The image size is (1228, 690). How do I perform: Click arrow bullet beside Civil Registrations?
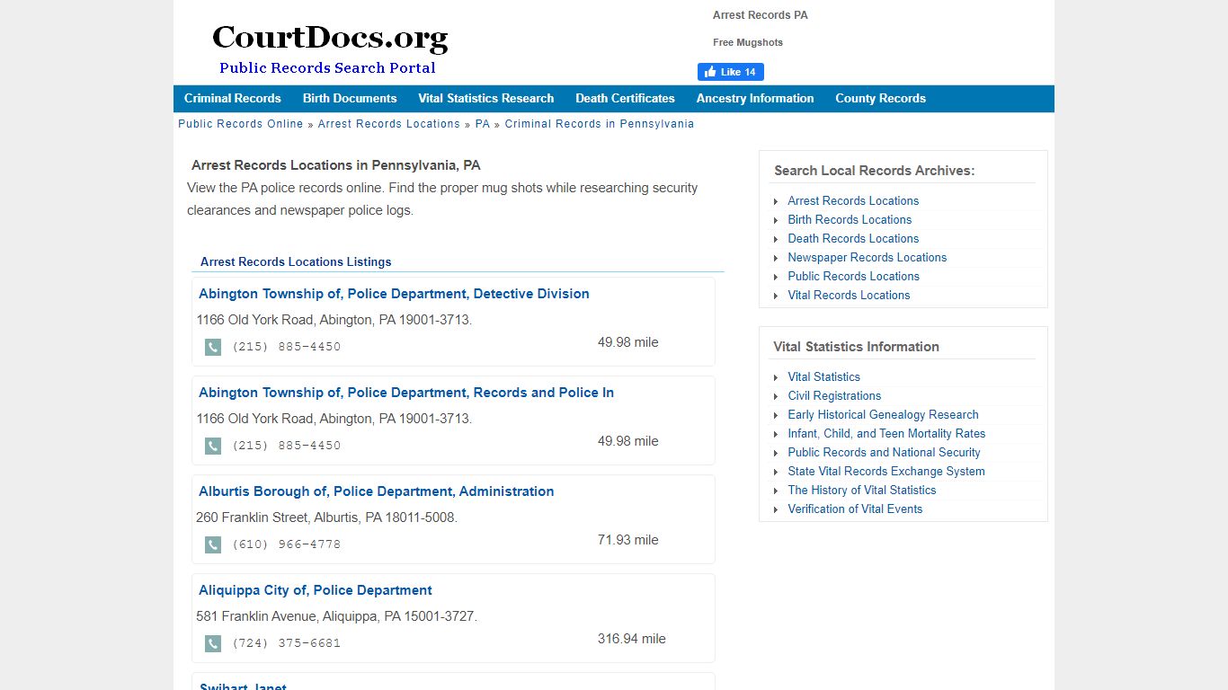pos(776,396)
